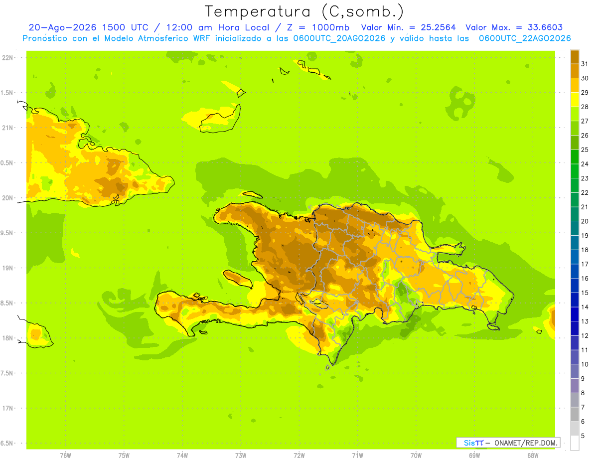Click the longitude label "70W"
The width and height of the screenshot is (598, 462).
(x=416, y=455)
